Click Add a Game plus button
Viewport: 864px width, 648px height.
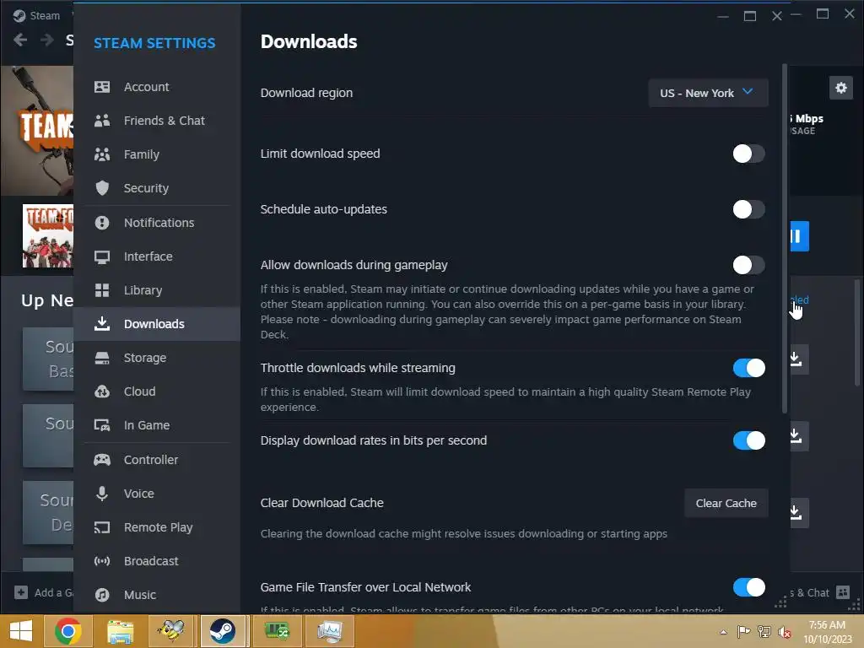click(21, 592)
